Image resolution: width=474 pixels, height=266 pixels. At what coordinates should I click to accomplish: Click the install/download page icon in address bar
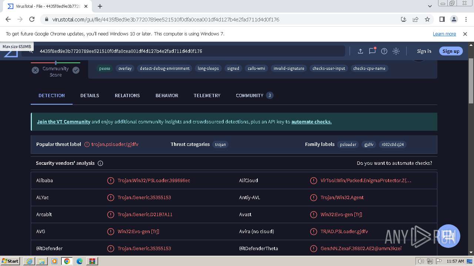pyautogui.click(x=404, y=20)
